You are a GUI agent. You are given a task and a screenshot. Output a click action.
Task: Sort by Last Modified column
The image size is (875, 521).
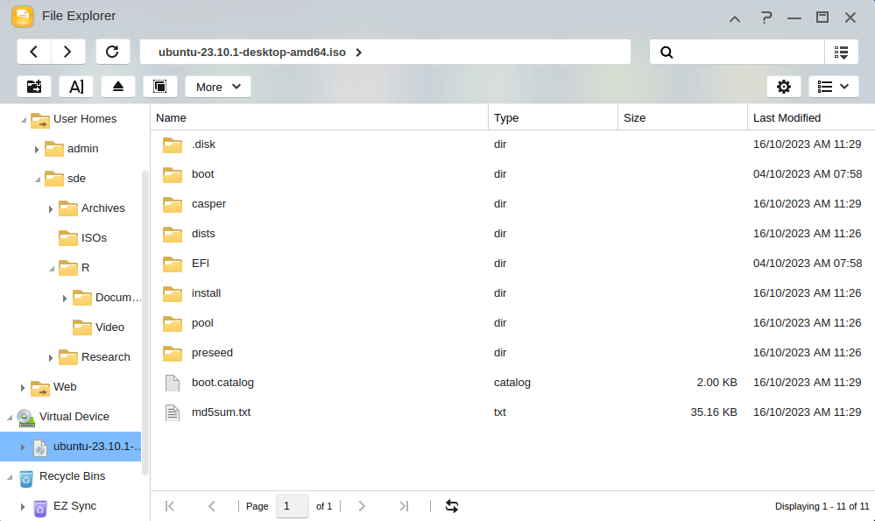(x=811, y=117)
